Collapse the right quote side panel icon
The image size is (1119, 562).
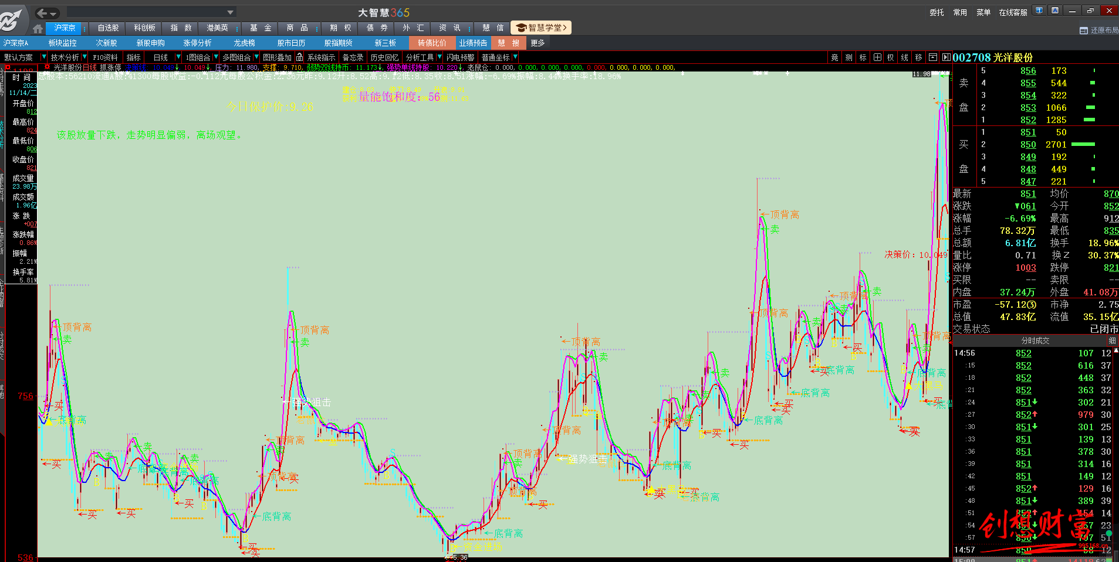click(946, 57)
